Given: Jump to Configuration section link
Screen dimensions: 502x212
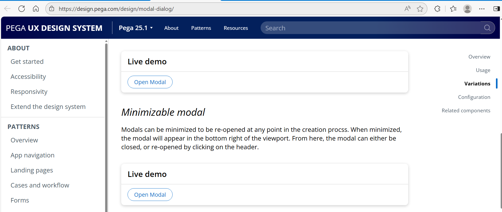Looking at the screenshot, I should [x=474, y=97].
